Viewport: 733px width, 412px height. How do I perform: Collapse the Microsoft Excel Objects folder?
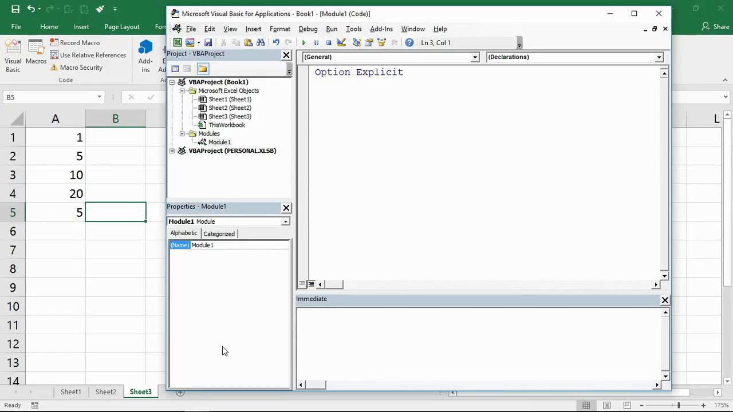182,91
